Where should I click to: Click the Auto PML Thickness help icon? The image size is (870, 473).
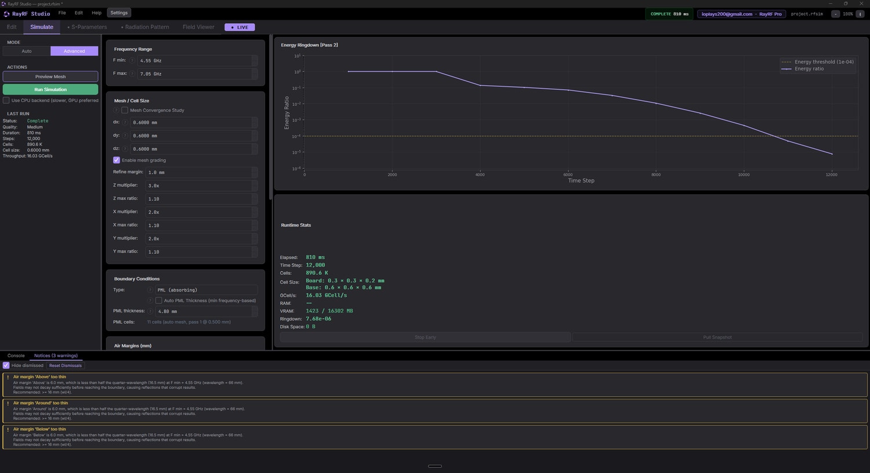point(150,300)
